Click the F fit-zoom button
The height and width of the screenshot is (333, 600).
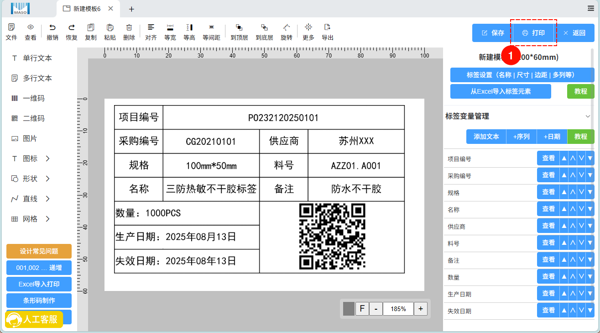coord(362,309)
